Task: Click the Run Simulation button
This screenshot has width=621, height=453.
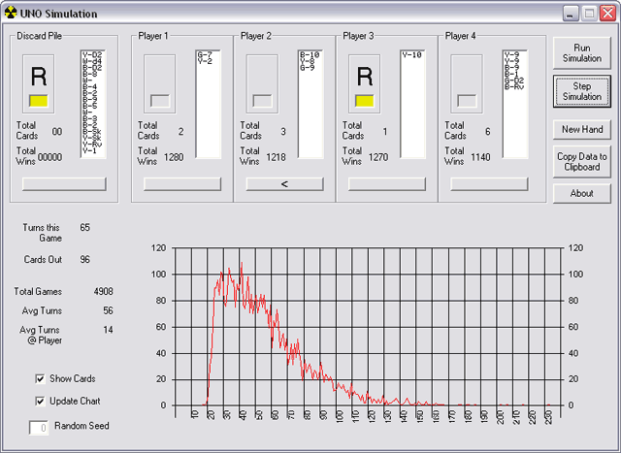Action: (x=582, y=53)
